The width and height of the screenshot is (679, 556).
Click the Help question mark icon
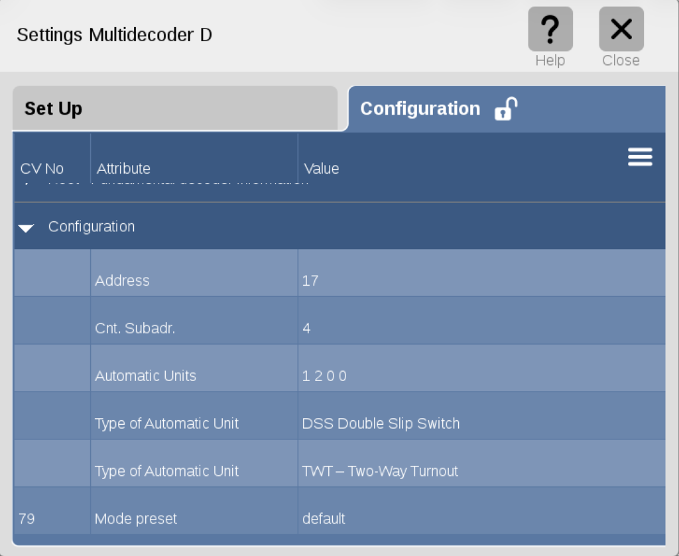[x=550, y=30]
